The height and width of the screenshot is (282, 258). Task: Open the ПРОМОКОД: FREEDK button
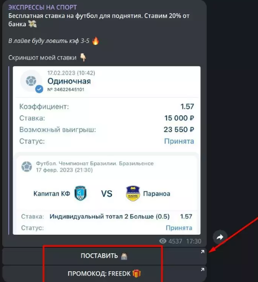(x=104, y=274)
